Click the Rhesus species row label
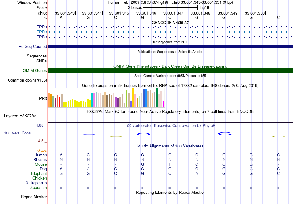Viewport: 293px width, 204px height. [40, 159]
